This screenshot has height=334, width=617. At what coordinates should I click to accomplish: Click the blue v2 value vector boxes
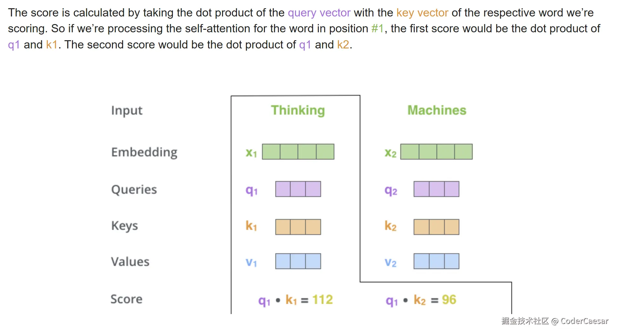point(436,261)
